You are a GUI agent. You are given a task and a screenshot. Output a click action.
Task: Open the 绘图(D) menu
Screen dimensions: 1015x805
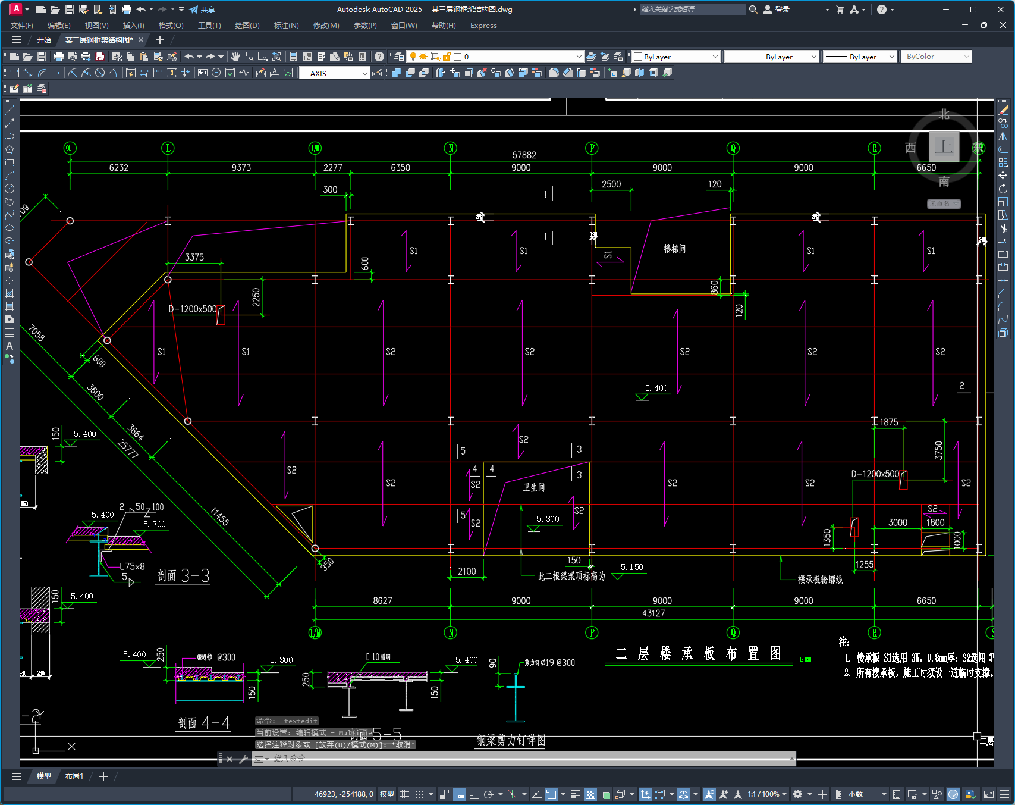[x=247, y=26]
